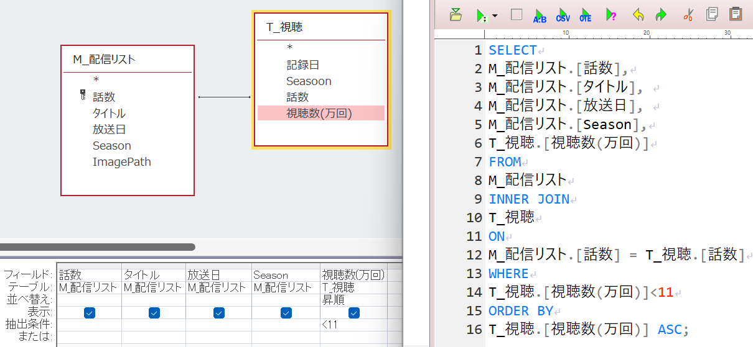Screen dimensions: 753x347
Task: Click the run icon with the question mark
Action: (611, 16)
